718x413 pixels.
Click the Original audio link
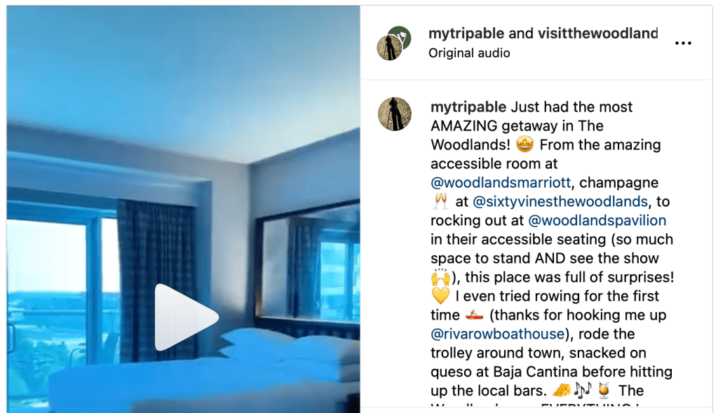(x=469, y=53)
